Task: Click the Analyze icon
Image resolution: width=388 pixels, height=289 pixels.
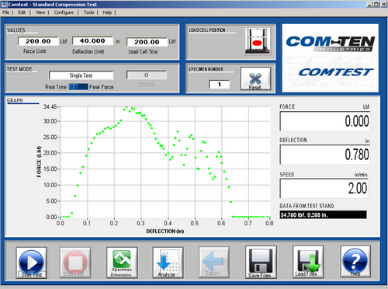Action: 168,263
